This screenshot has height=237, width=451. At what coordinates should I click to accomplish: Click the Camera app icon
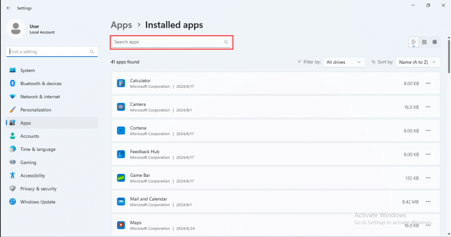tap(121, 107)
